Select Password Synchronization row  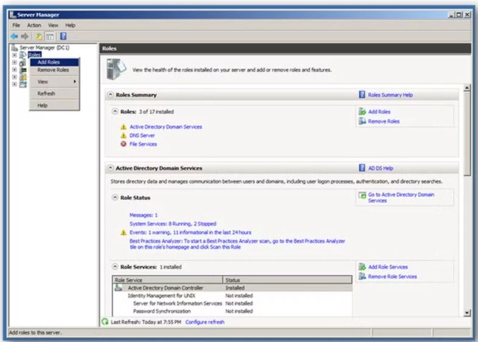coord(232,311)
